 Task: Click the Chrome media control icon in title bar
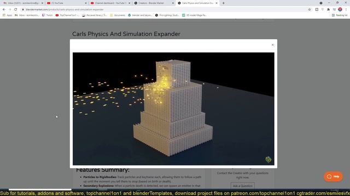pos(321,3)
